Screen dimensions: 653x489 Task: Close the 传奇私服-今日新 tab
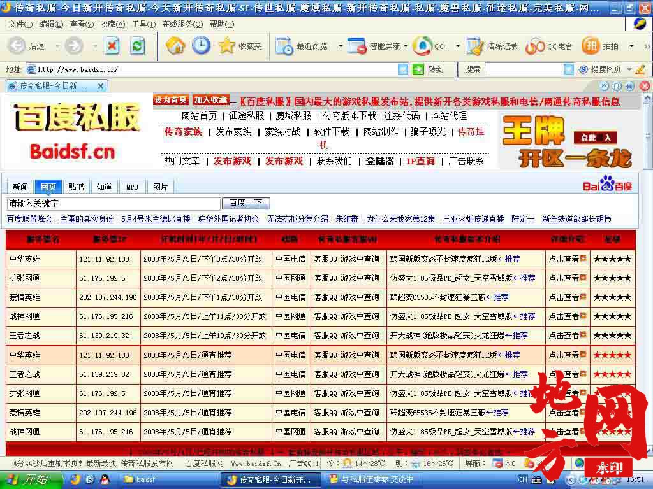tap(100, 86)
